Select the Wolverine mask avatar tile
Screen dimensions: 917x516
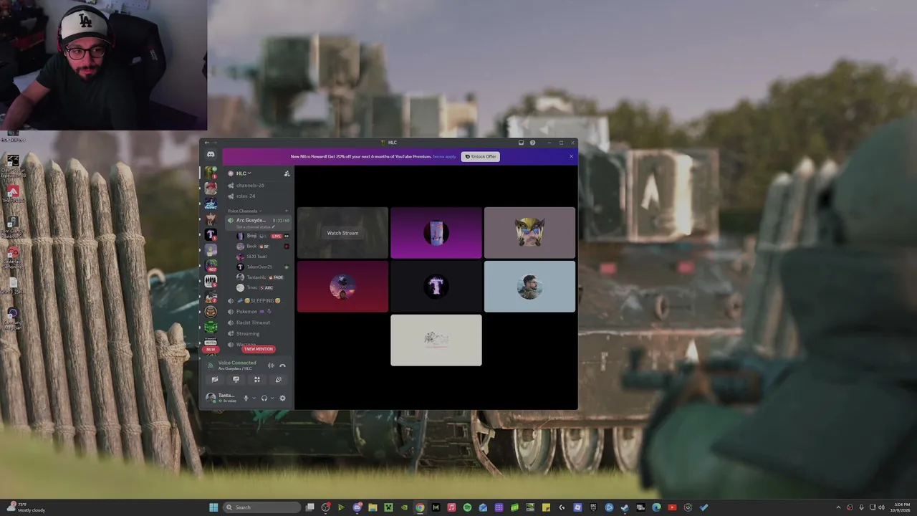pos(529,233)
